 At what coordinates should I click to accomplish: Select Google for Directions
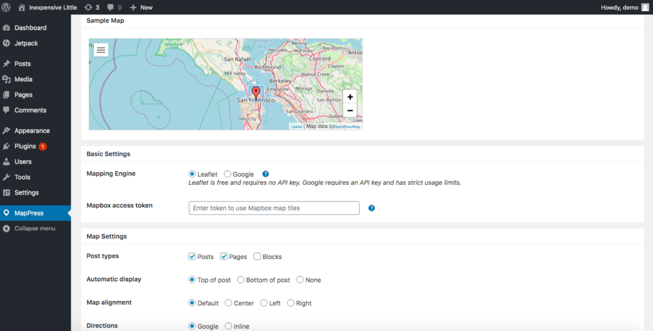click(191, 326)
